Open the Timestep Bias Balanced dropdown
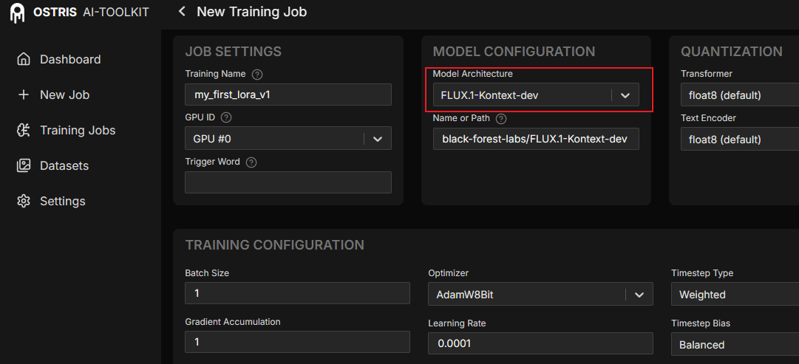 (735, 345)
